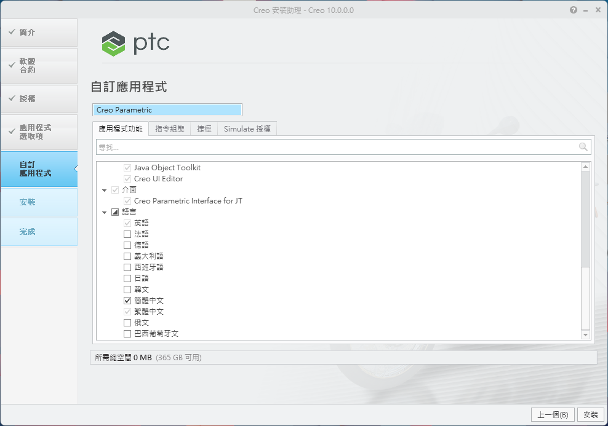Select the 捷徑 tab
This screenshot has width=608, height=426.
point(204,129)
